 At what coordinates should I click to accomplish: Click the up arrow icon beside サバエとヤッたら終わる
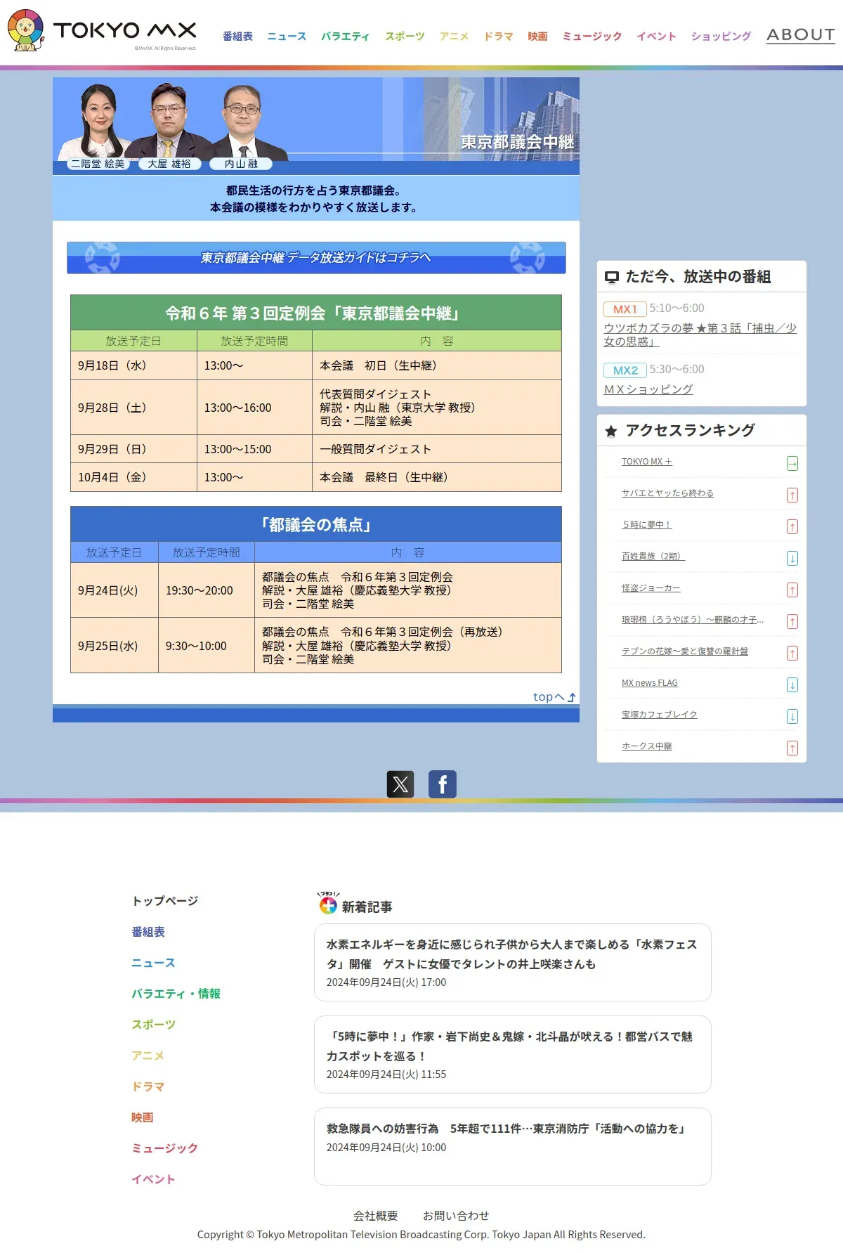[x=792, y=495]
